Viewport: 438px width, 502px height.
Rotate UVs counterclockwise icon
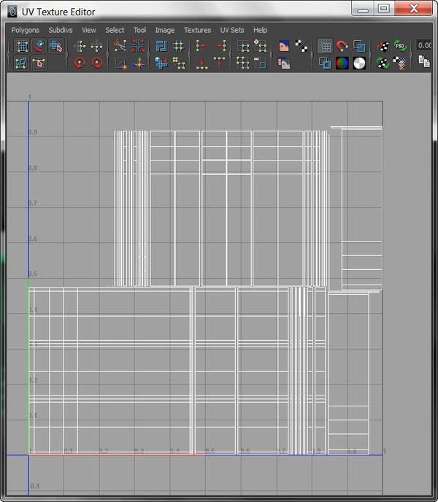(80, 63)
